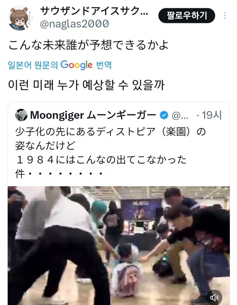The height and width of the screenshot is (305, 237).
Task: Open the サウザンドアイスサク display name
Action: pyautogui.click(x=94, y=11)
